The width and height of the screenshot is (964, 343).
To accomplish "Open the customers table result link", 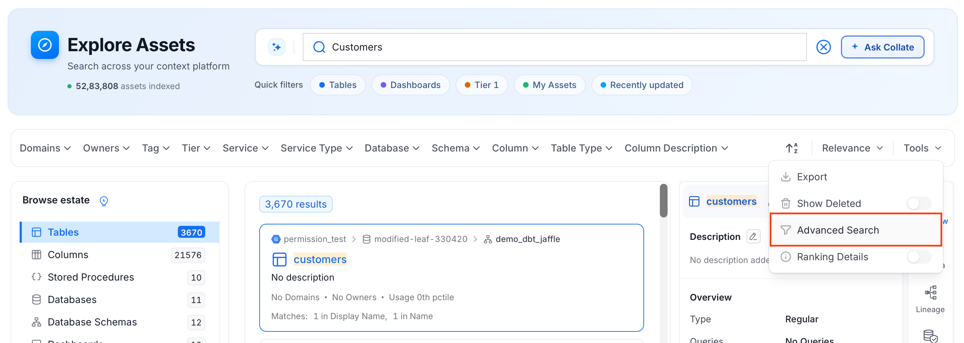I will pyautogui.click(x=320, y=259).
